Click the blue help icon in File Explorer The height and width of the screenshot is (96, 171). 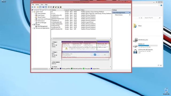pos(161,5)
